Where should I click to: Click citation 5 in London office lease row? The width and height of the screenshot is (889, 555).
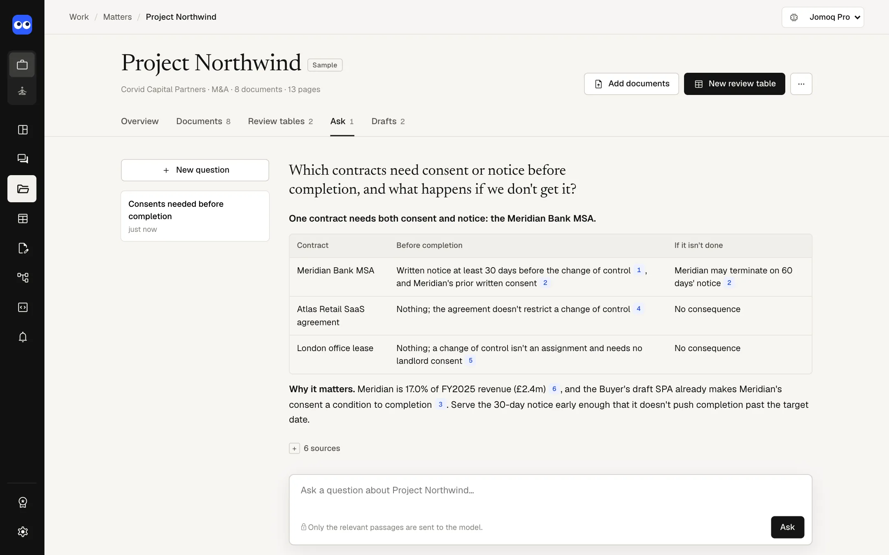pos(470,360)
